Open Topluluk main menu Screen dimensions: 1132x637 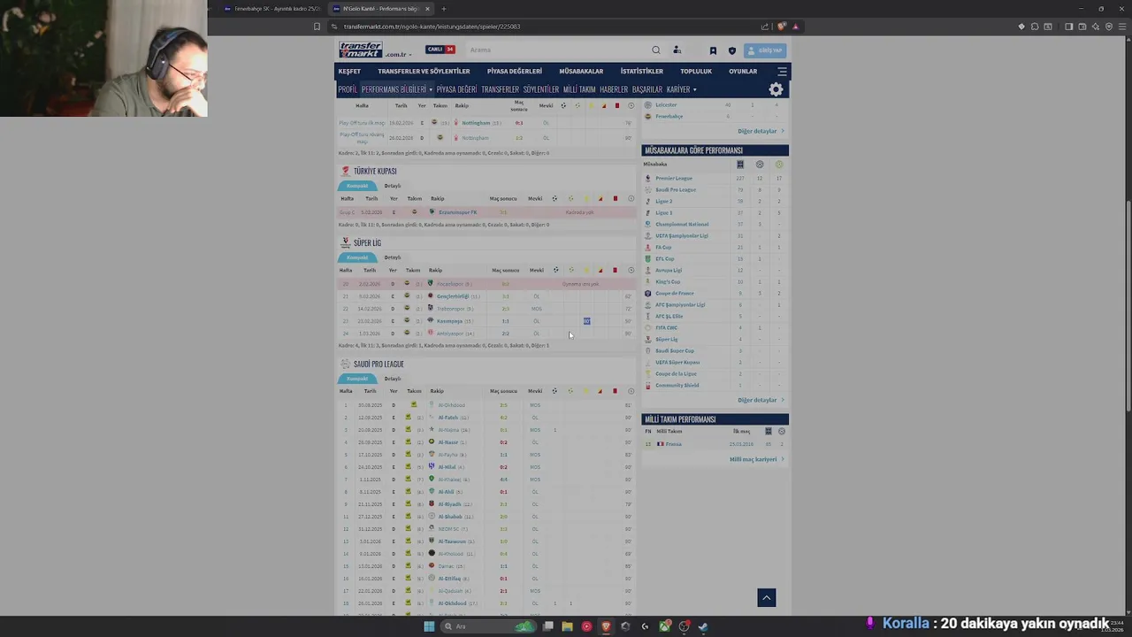click(x=696, y=71)
